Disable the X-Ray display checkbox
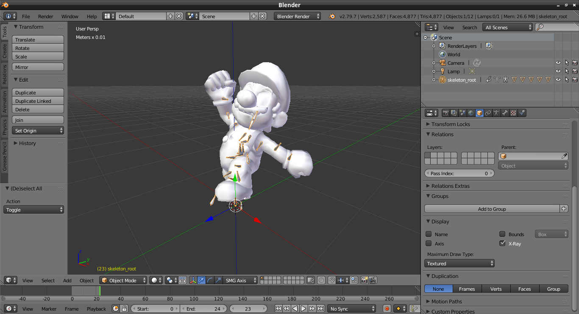The image size is (579, 314). click(x=502, y=243)
